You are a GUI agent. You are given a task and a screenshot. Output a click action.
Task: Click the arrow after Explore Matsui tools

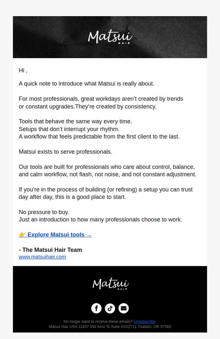click(x=89, y=235)
